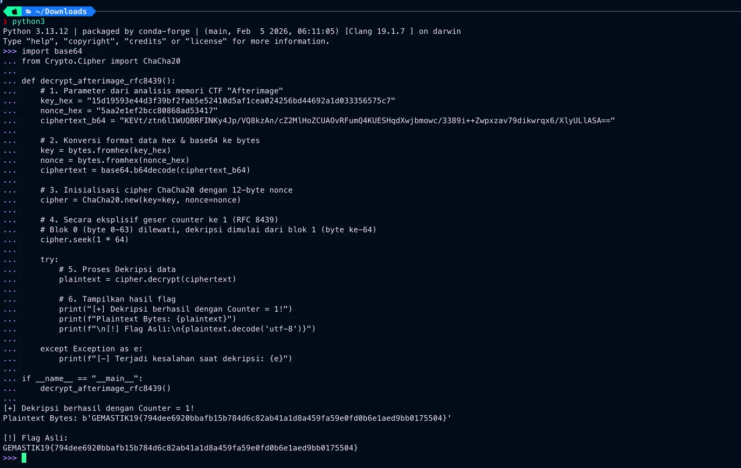Viewport: 741px width, 468px height.
Task: Click the key_hex string value
Action: 241,101
